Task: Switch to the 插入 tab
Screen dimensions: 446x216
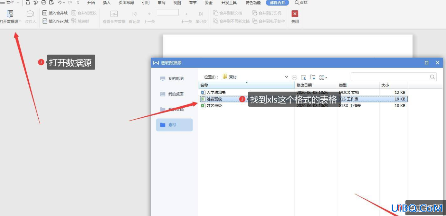Action: click(x=107, y=3)
